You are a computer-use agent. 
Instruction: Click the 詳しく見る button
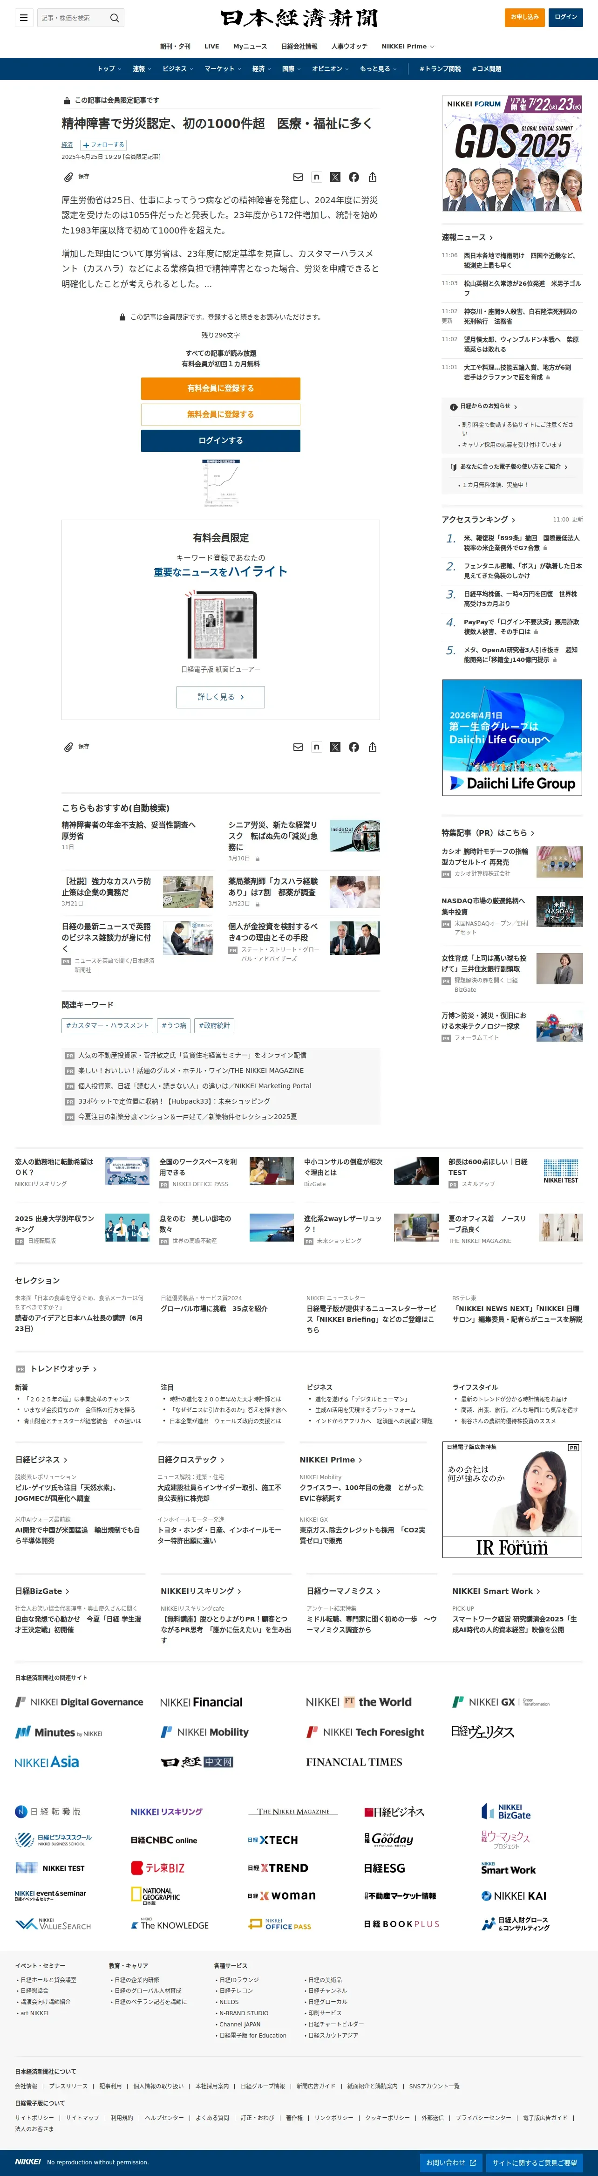pyautogui.click(x=220, y=697)
